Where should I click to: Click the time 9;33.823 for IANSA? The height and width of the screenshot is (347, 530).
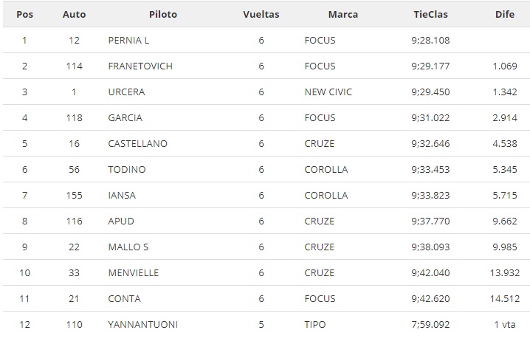point(430,196)
